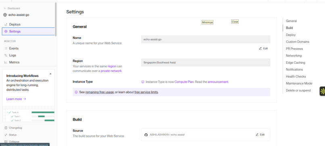Click the globe icon beside echo-assist-go
This screenshot has width=325, height=146.
click(5, 15)
